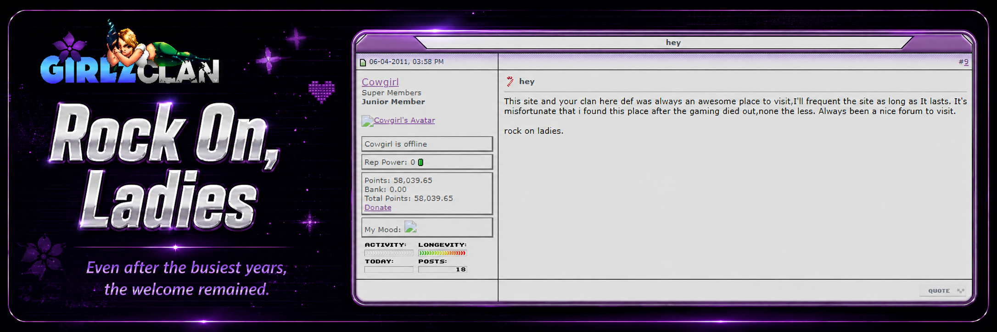This screenshot has height=332, width=997.
Task: Click the post status icon beside the date
Action: 363,62
